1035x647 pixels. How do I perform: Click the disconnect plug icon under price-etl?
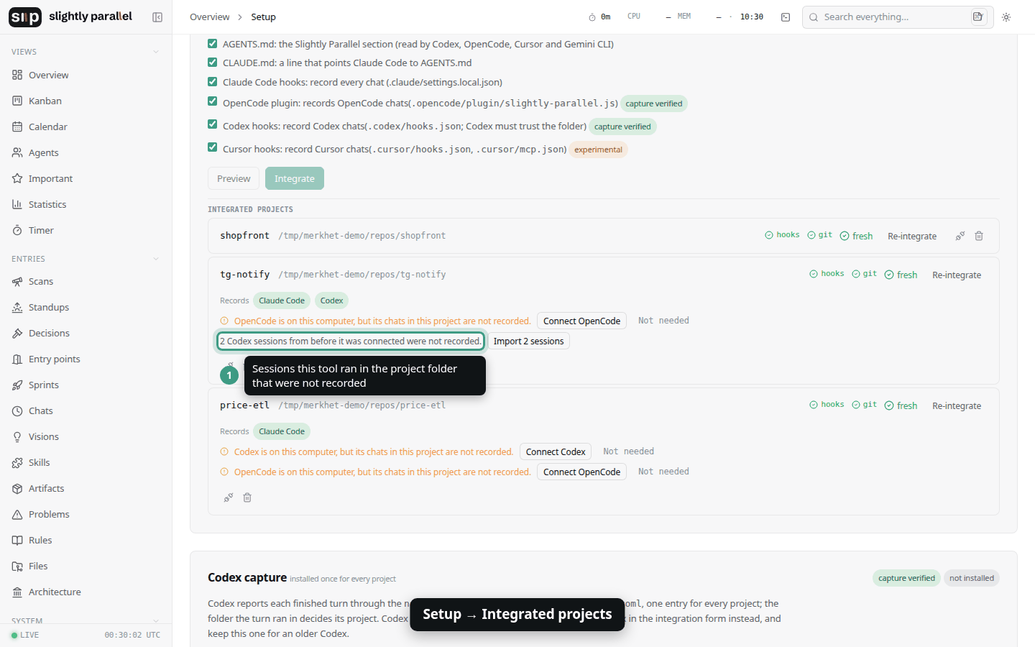click(229, 497)
